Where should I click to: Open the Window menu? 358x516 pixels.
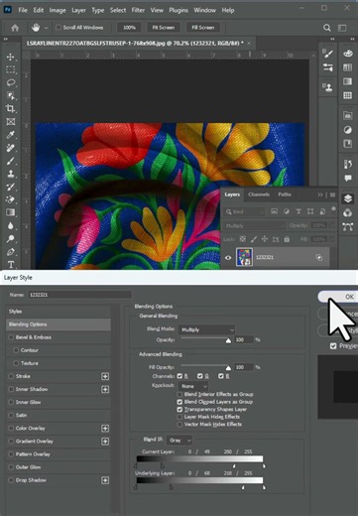coord(204,10)
